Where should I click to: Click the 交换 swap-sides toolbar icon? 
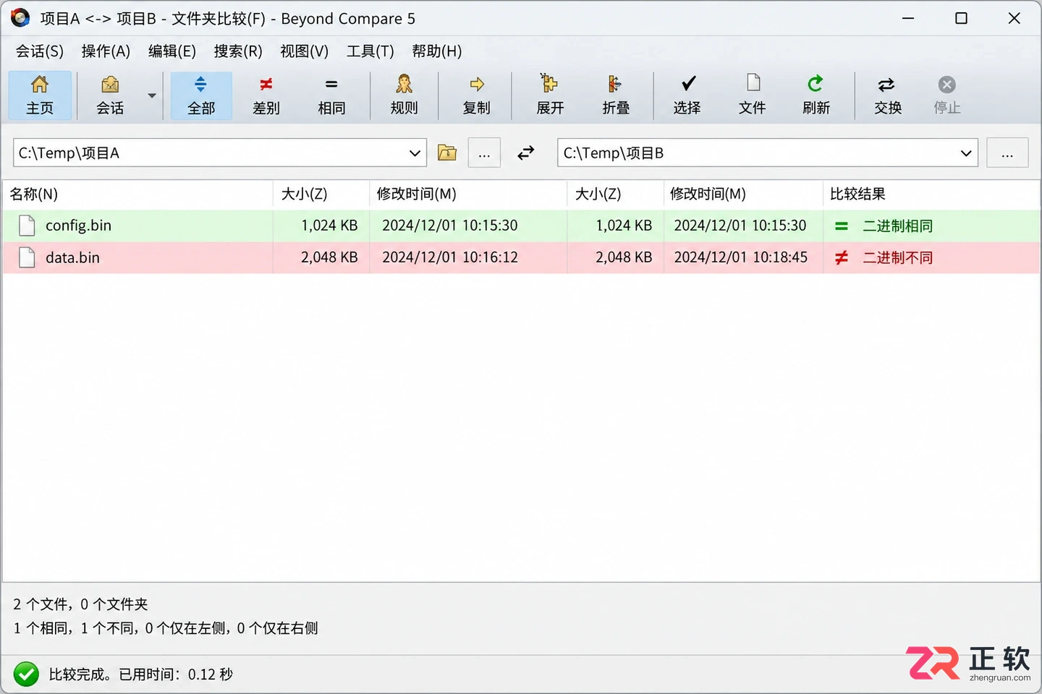887,85
